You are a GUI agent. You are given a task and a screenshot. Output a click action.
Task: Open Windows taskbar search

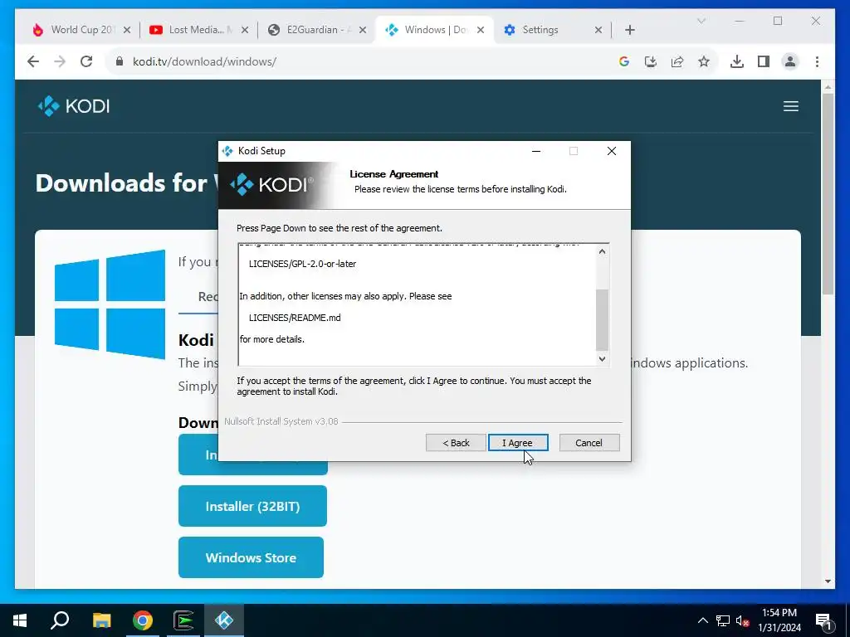coord(60,620)
